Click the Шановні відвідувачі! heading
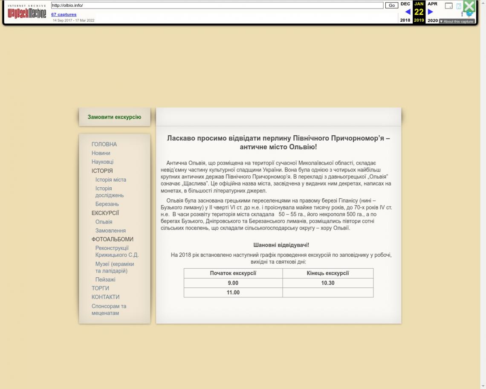 tap(281, 245)
